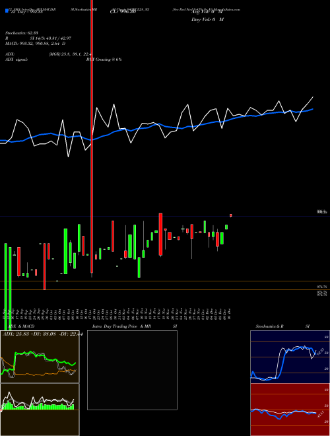Click the red vertical marker line on the chart

[x=92, y=136]
